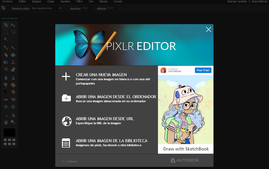The height and width of the screenshot is (169, 269).
Task: Open the Restricción dropdown
Action: [x=46, y=8]
